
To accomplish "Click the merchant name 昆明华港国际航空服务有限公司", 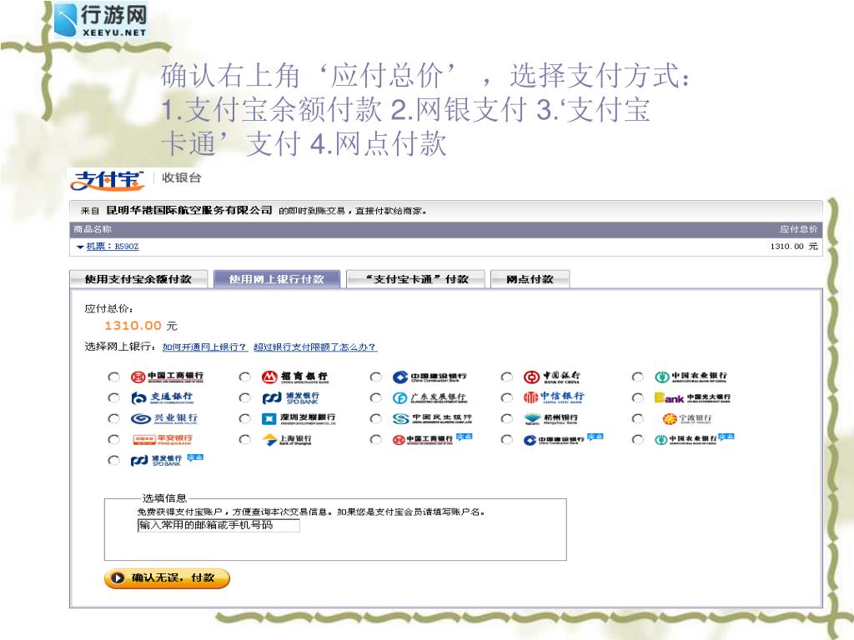I will (x=188, y=210).
